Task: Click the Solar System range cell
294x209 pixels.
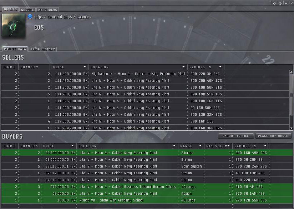Action: tap(192, 166)
